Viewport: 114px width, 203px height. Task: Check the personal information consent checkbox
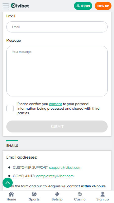(x=10, y=108)
